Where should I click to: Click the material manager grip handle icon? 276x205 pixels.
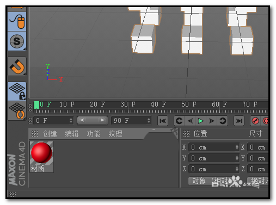(35, 134)
